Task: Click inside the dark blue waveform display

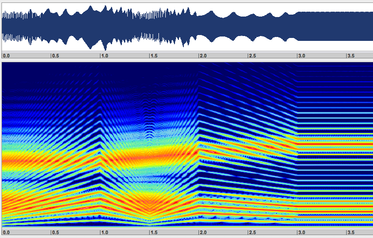Action: 187,27
